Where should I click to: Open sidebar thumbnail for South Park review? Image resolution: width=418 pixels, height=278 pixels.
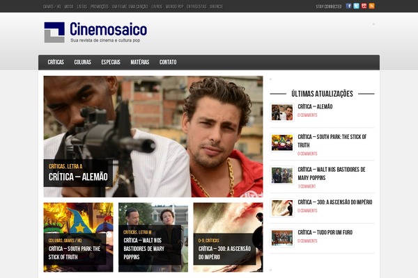(282, 142)
